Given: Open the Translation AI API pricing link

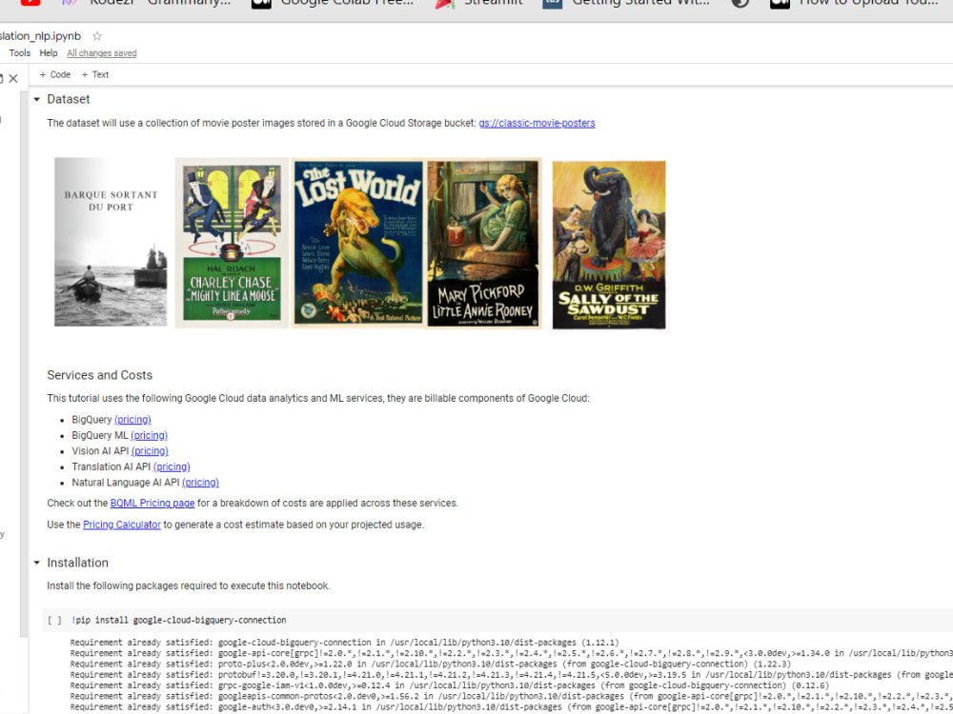Looking at the screenshot, I should 172,466.
